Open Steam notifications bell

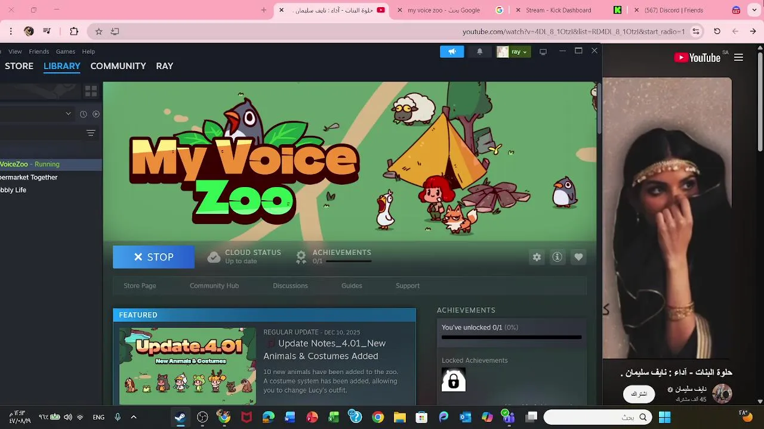point(479,52)
